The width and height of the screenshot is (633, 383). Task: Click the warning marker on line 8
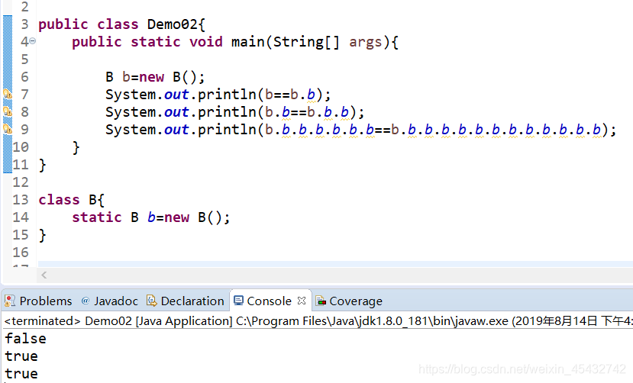[x=8, y=111]
